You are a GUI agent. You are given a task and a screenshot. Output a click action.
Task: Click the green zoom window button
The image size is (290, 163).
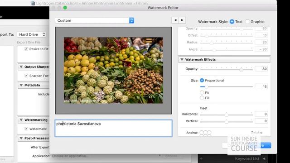pyautogui.click(x=65, y=8)
